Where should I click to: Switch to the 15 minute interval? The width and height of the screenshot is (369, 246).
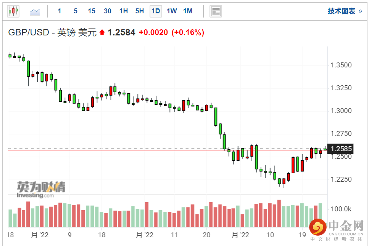coord(92,11)
